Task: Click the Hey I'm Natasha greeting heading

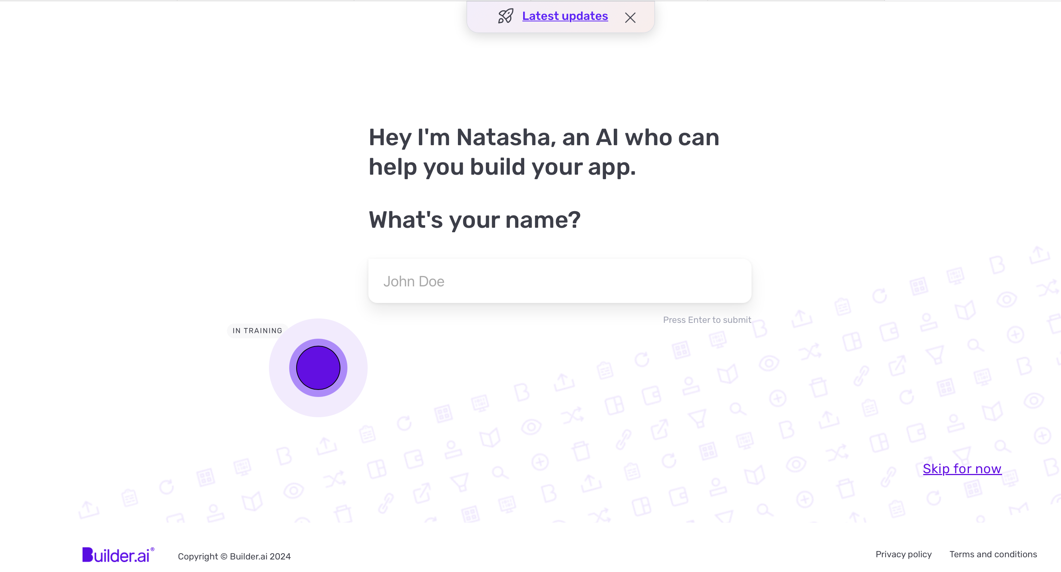Action: 544,152
